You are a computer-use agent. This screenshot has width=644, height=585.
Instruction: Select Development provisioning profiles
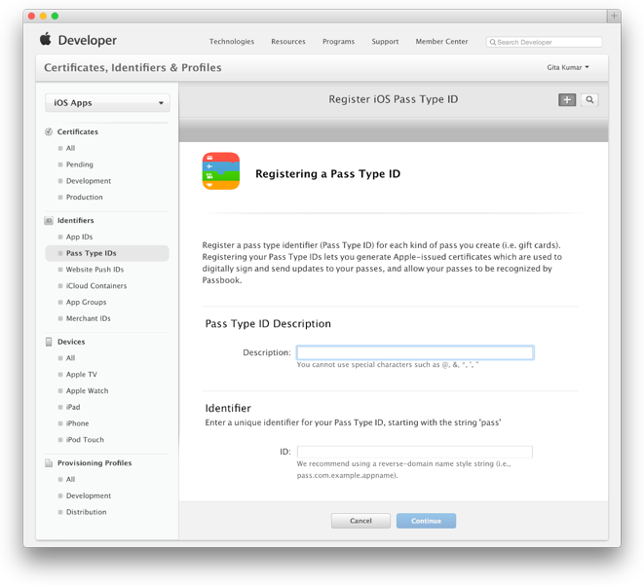click(89, 495)
